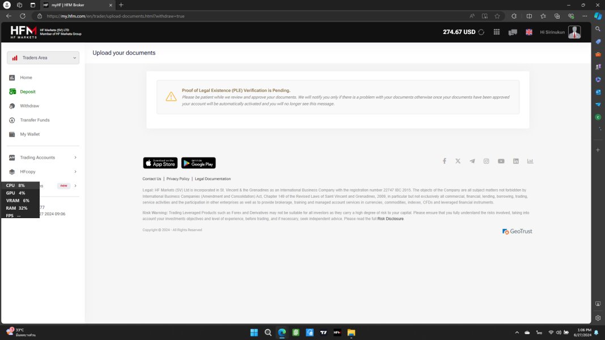Go back with browser back arrow

(x=9, y=16)
